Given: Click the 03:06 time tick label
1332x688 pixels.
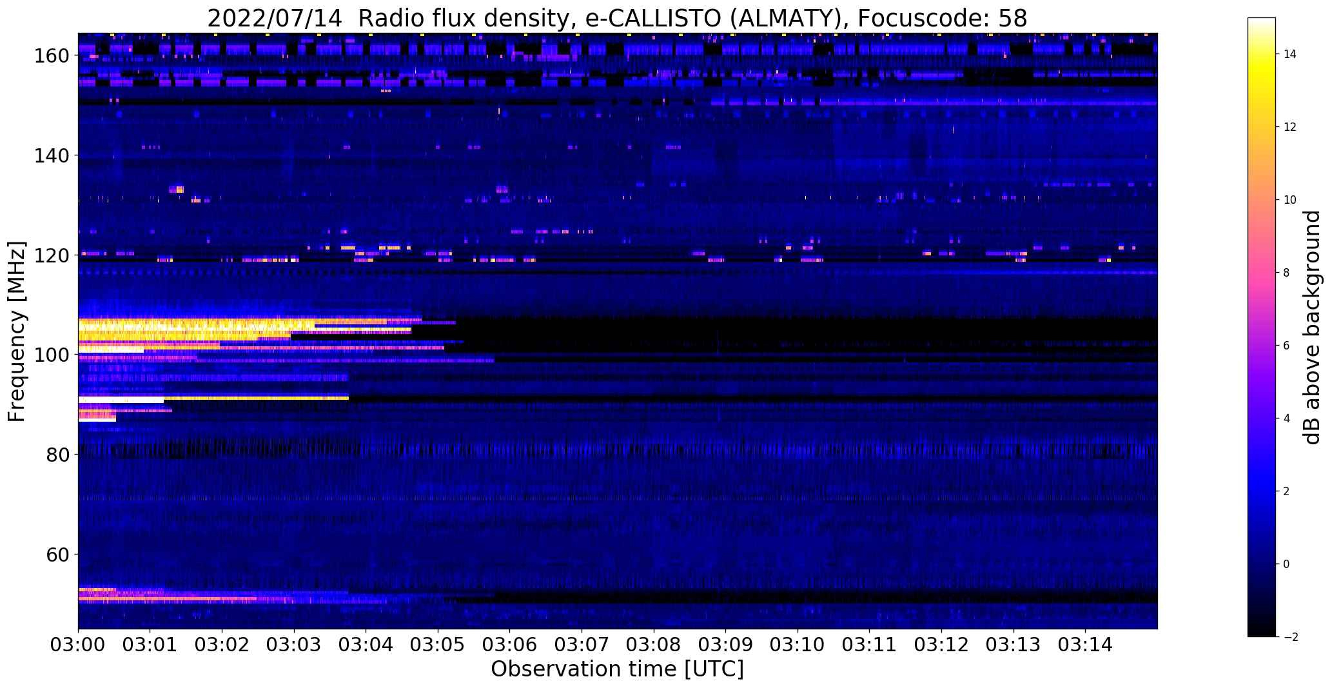Looking at the screenshot, I should tap(510, 645).
